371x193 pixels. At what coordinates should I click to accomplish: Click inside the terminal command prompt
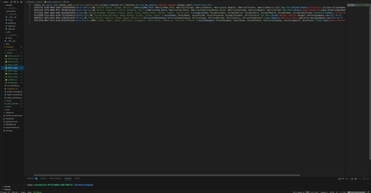coord(139,185)
